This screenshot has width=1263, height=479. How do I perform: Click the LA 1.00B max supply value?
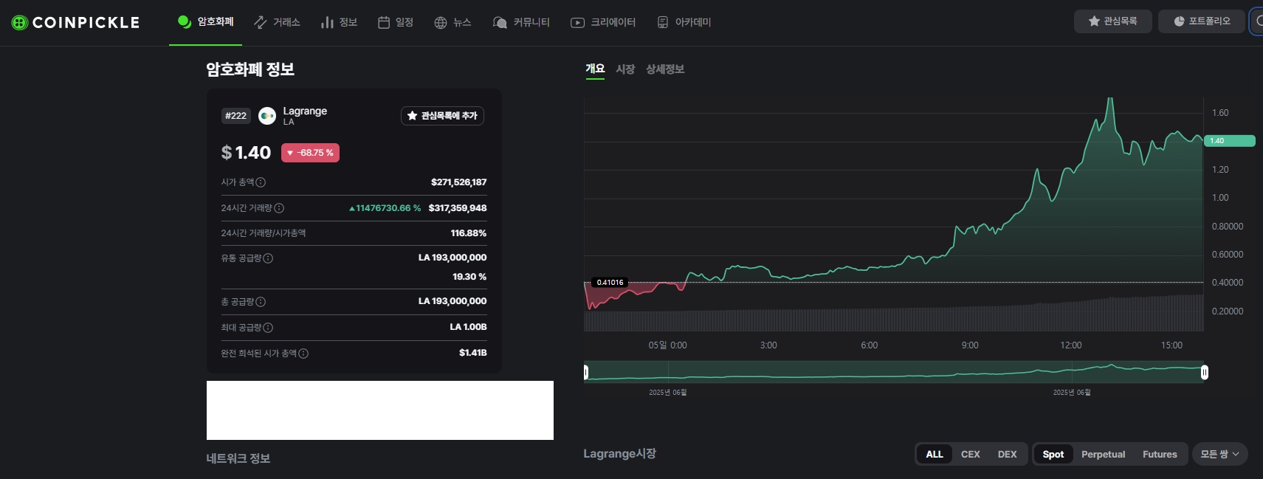pyautogui.click(x=468, y=327)
